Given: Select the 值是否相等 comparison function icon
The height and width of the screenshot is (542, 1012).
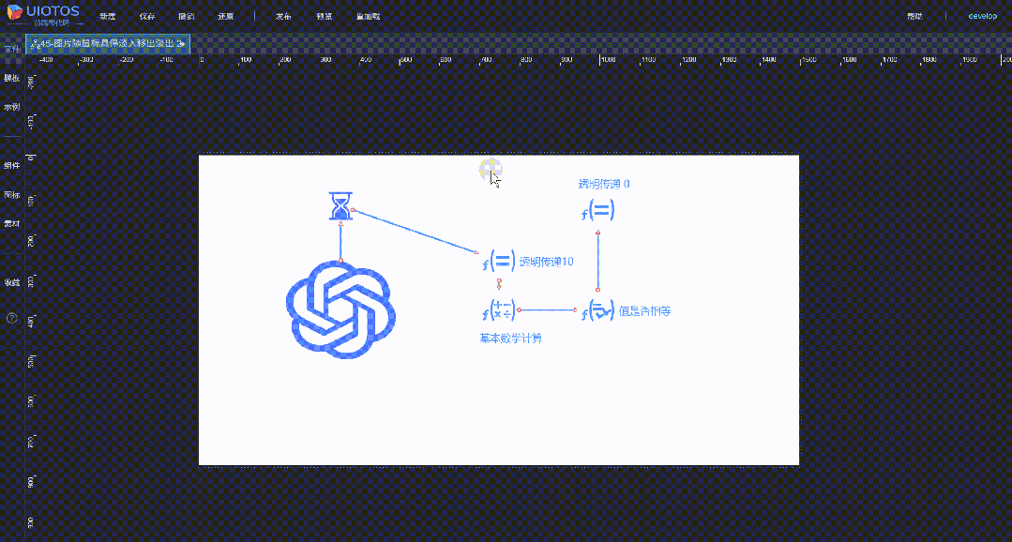Looking at the screenshot, I should (x=597, y=310).
